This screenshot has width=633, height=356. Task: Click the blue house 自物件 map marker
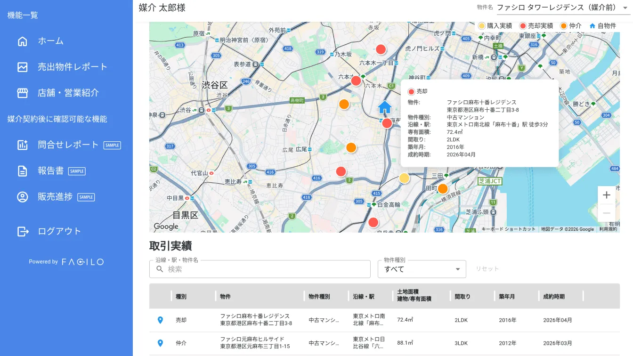coord(385,107)
